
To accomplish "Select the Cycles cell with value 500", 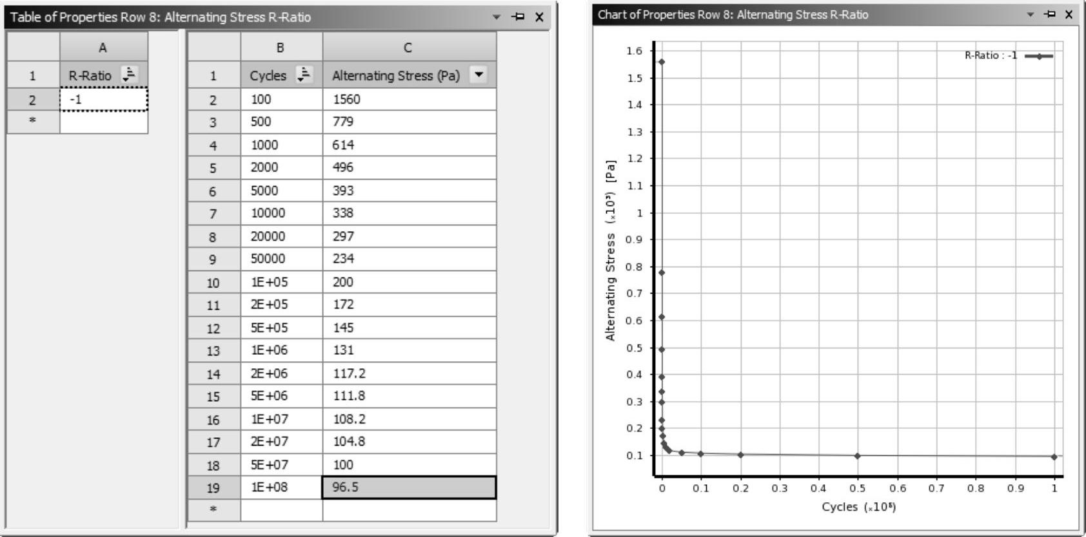I will point(281,122).
